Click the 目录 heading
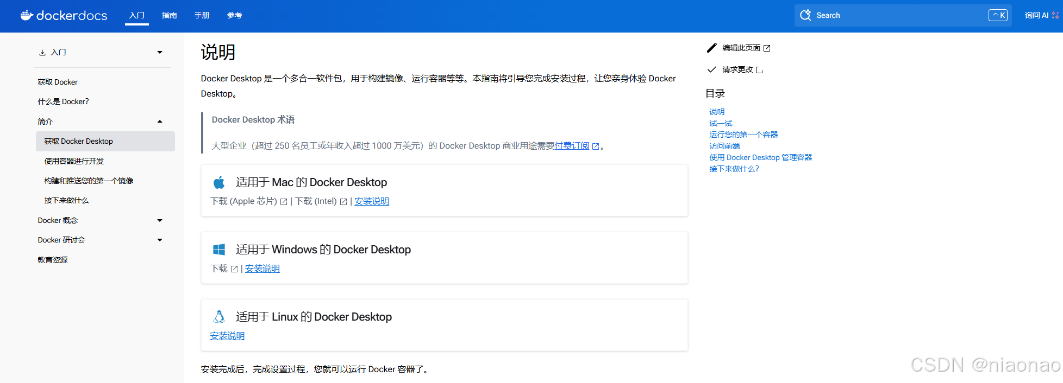The width and height of the screenshot is (1063, 383). coord(715,93)
